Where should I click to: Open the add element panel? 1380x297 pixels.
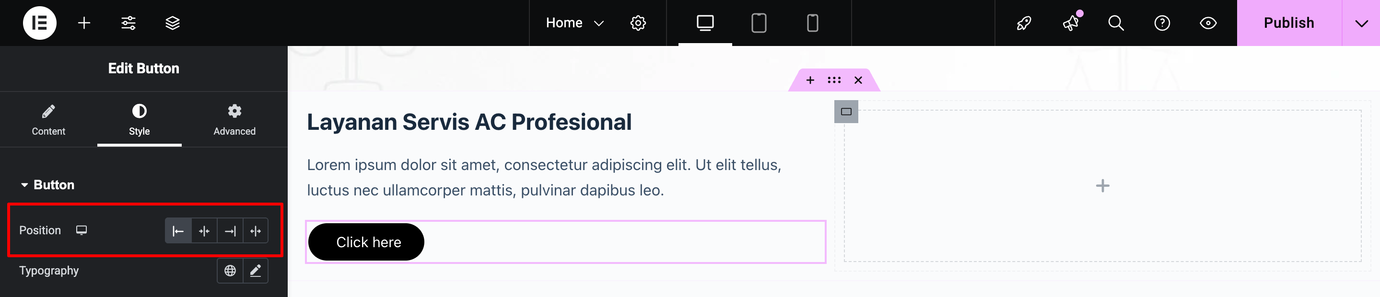click(84, 23)
